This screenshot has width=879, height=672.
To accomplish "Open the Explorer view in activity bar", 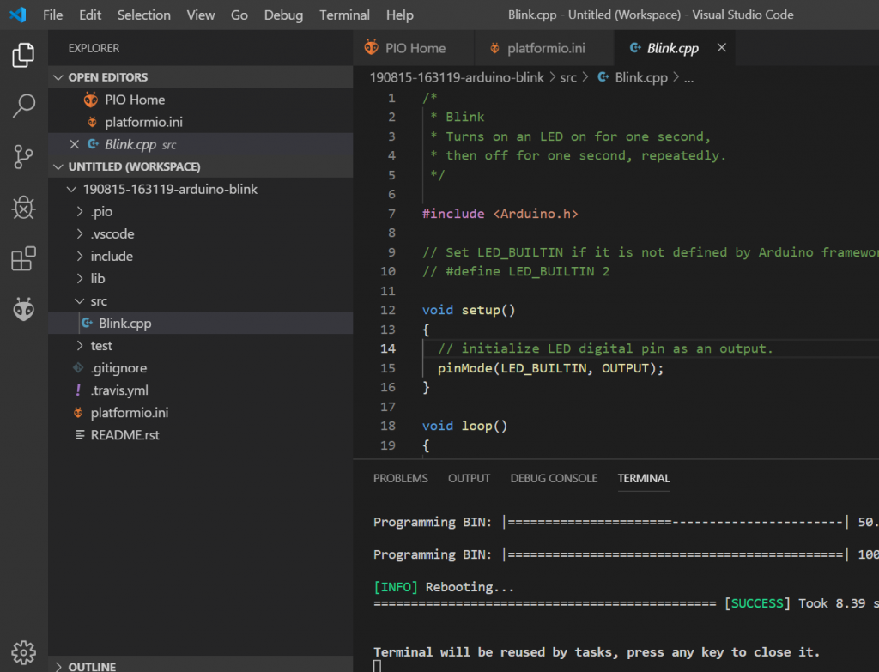I will point(23,56).
